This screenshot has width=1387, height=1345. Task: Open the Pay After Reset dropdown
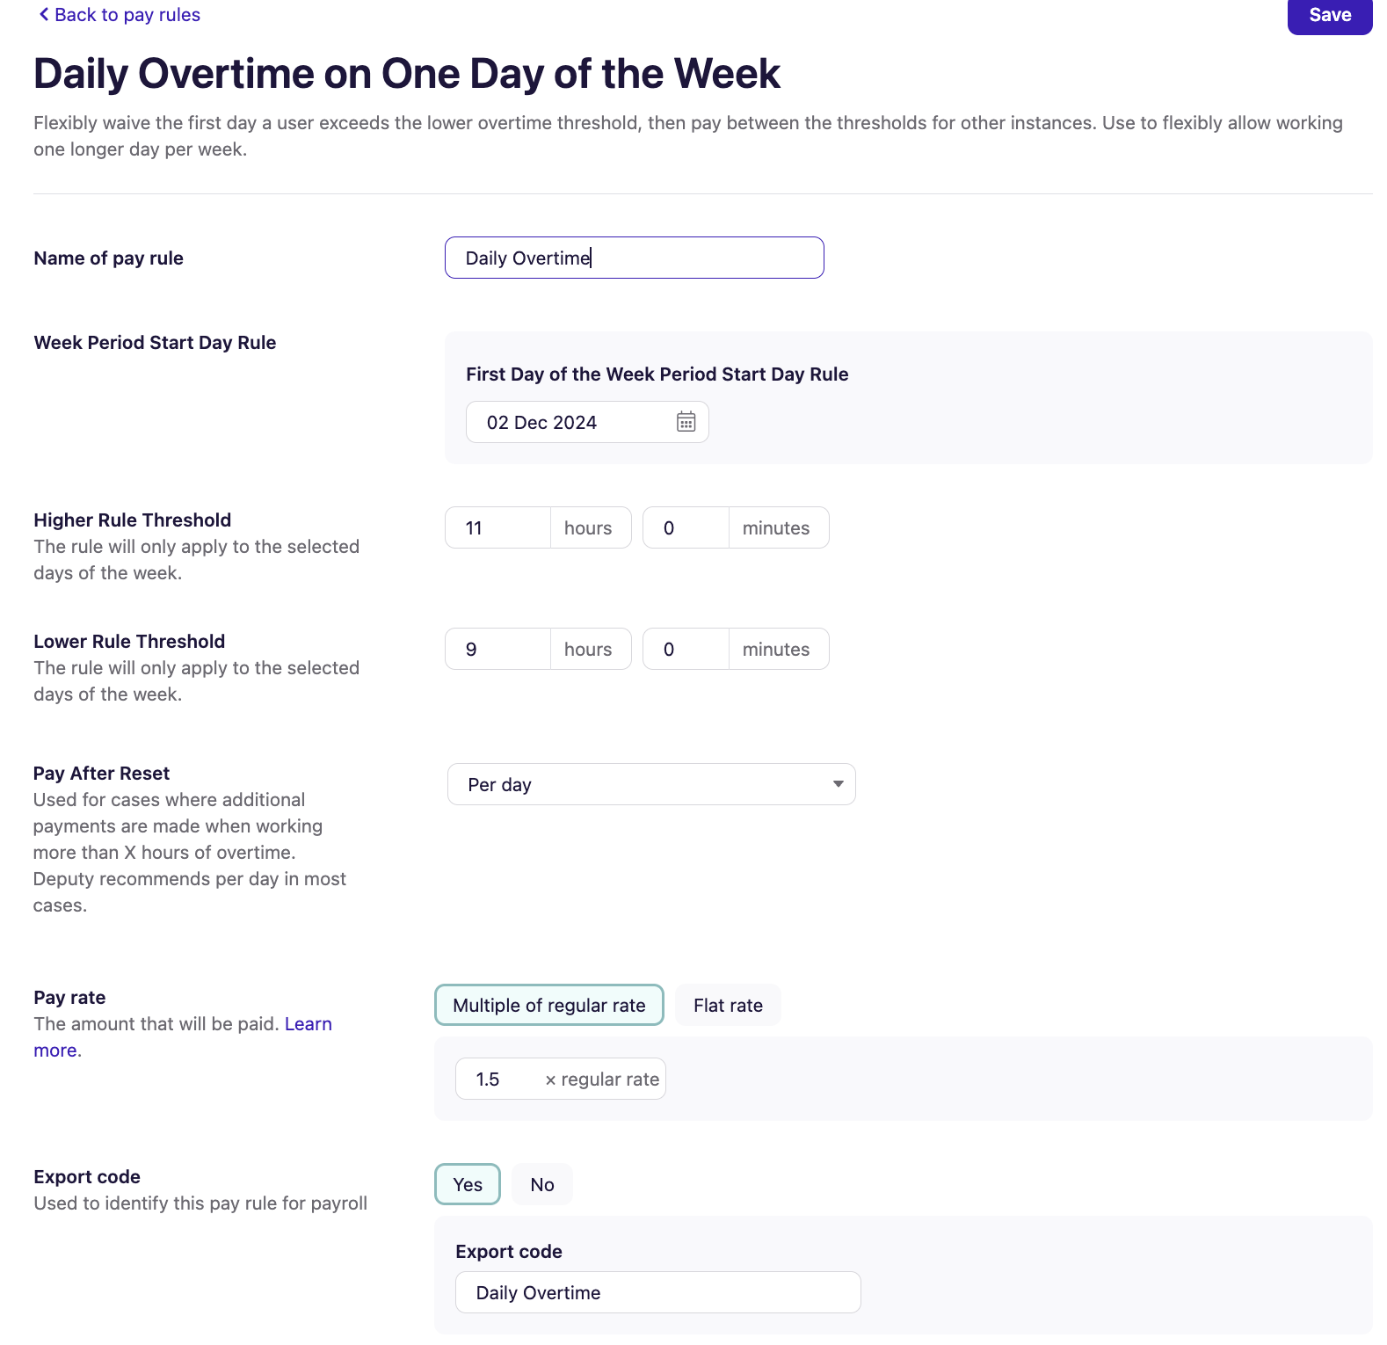(x=650, y=784)
